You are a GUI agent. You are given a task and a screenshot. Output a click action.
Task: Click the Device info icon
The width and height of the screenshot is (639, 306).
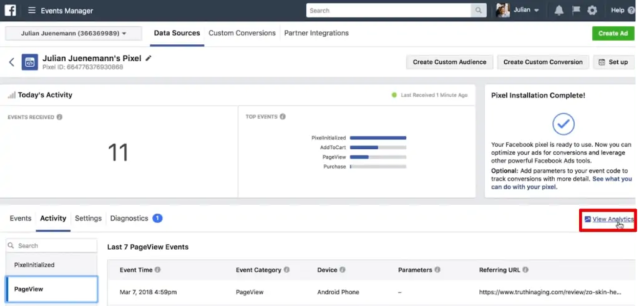click(343, 270)
